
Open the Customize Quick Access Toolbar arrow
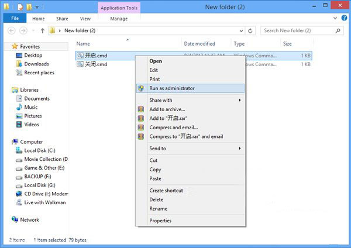37,8
